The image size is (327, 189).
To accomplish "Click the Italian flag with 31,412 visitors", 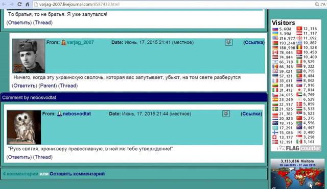I will click(x=275, y=90).
